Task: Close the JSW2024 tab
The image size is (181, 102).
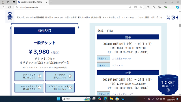Action: [46, 2]
